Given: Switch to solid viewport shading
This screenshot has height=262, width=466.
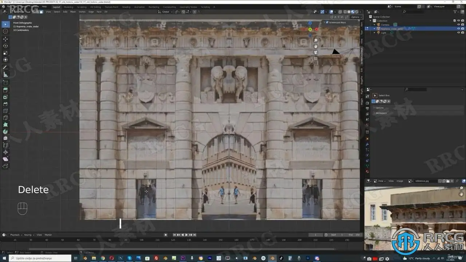Looking at the screenshot, I should coord(349,12).
